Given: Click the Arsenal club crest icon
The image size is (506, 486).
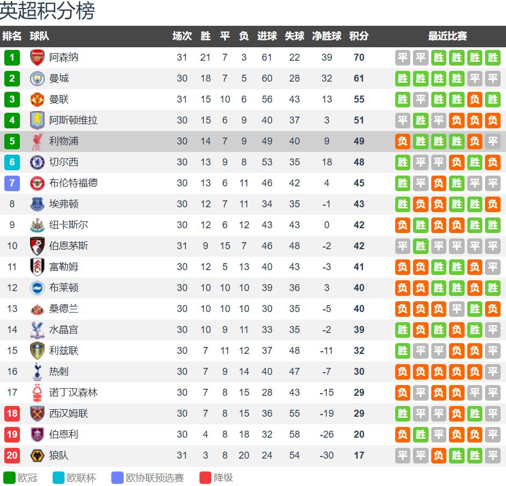Looking at the screenshot, I should 37,57.
